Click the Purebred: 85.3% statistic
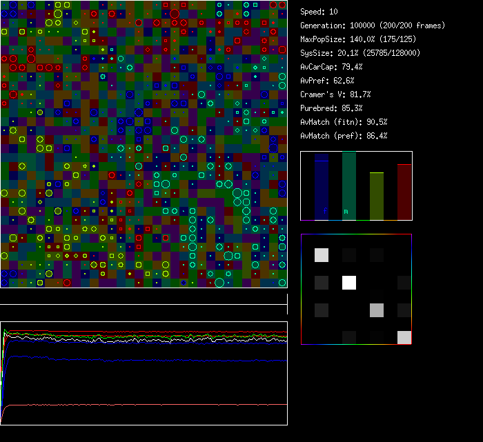Screen dimensions: 483x442 coord(331,108)
